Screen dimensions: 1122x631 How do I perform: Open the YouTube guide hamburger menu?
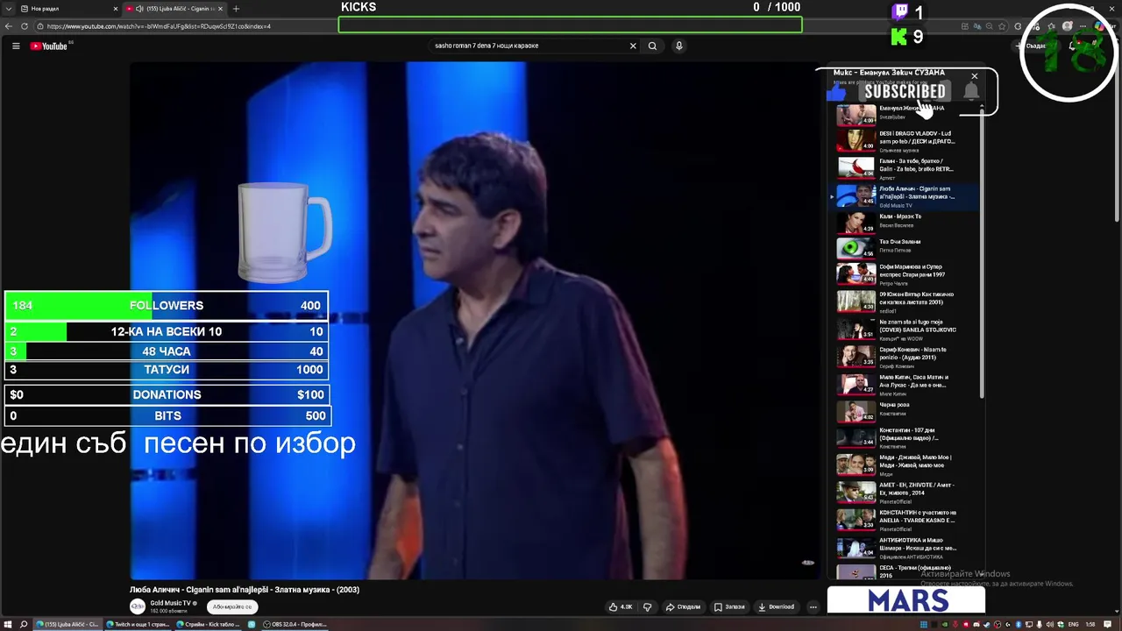point(16,46)
